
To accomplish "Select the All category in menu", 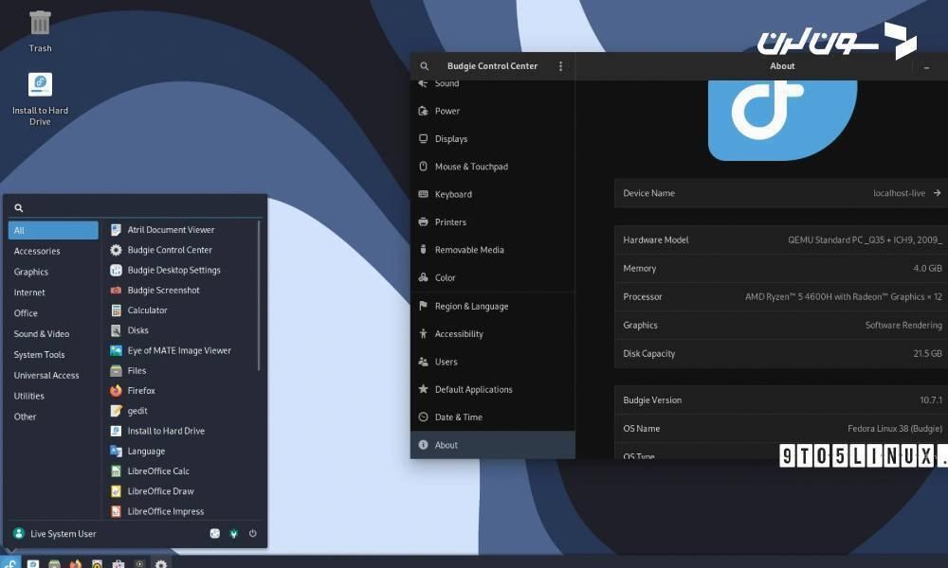I will pos(53,230).
